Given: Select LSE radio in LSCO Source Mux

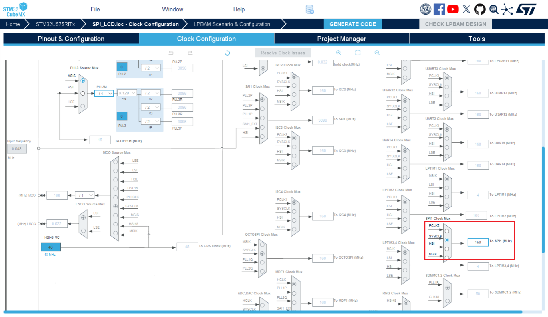Looking at the screenshot, I should [83, 231].
